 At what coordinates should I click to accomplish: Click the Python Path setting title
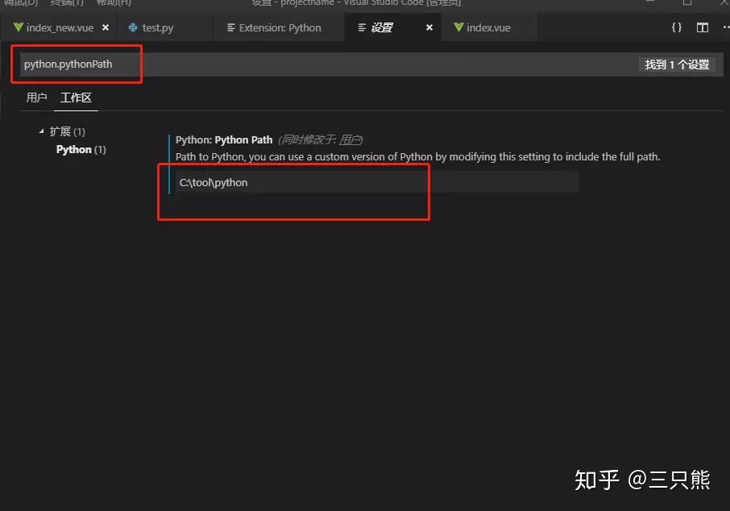224,139
